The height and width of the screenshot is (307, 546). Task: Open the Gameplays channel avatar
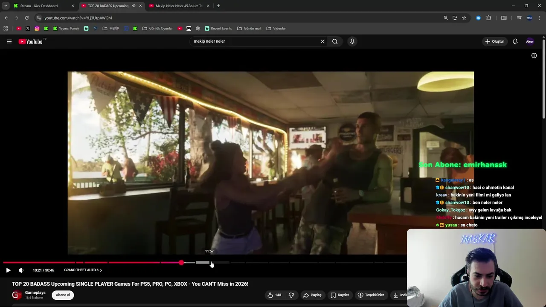[x=17, y=295]
